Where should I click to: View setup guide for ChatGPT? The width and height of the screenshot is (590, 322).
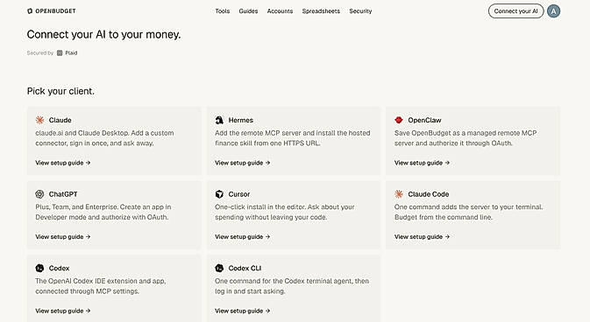(x=63, y=237)
